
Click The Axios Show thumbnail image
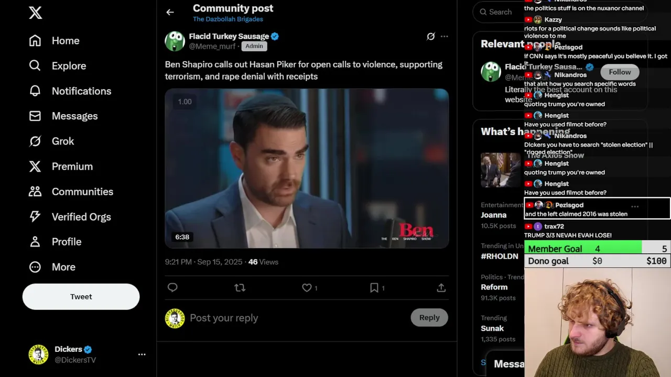(x=501, y=170)
